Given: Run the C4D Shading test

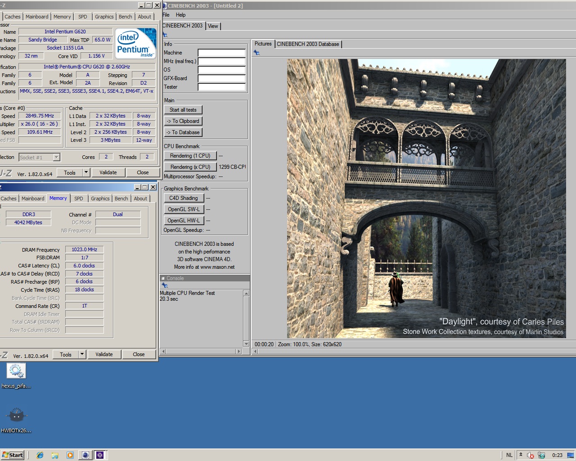Looking at the screenshot, I should coord(184,198).
